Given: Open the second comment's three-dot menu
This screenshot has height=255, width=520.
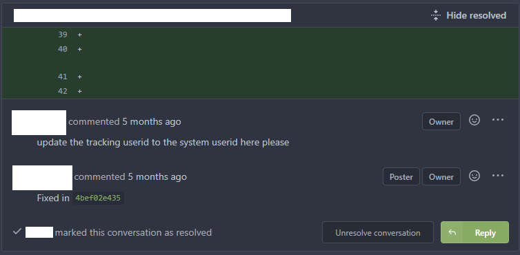Looking at the screenshot, I should pos(498,176).
